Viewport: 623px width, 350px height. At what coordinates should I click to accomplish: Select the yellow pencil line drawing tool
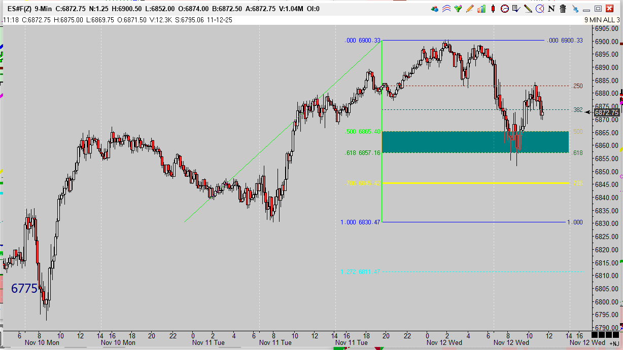point(528,9)
